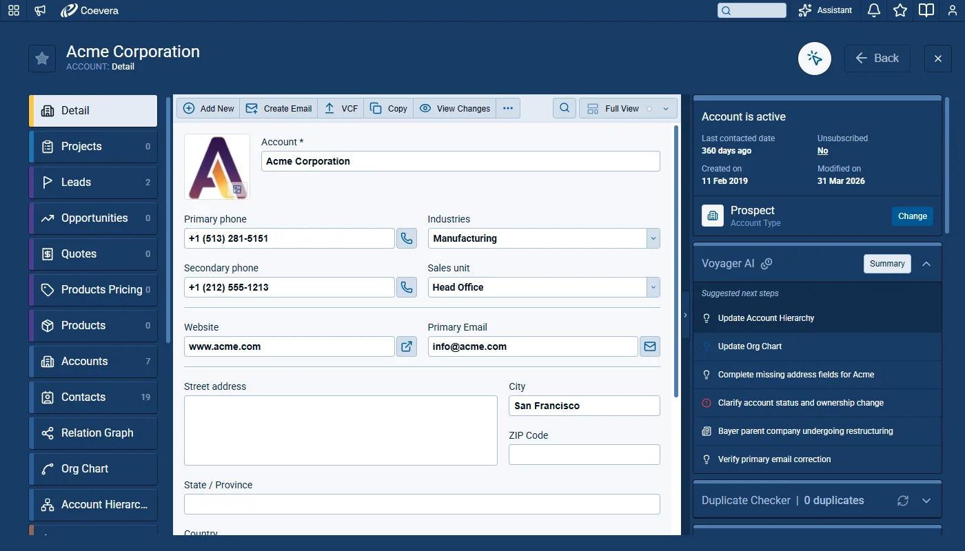Click the Voyager AI link icon

[766, 264]
